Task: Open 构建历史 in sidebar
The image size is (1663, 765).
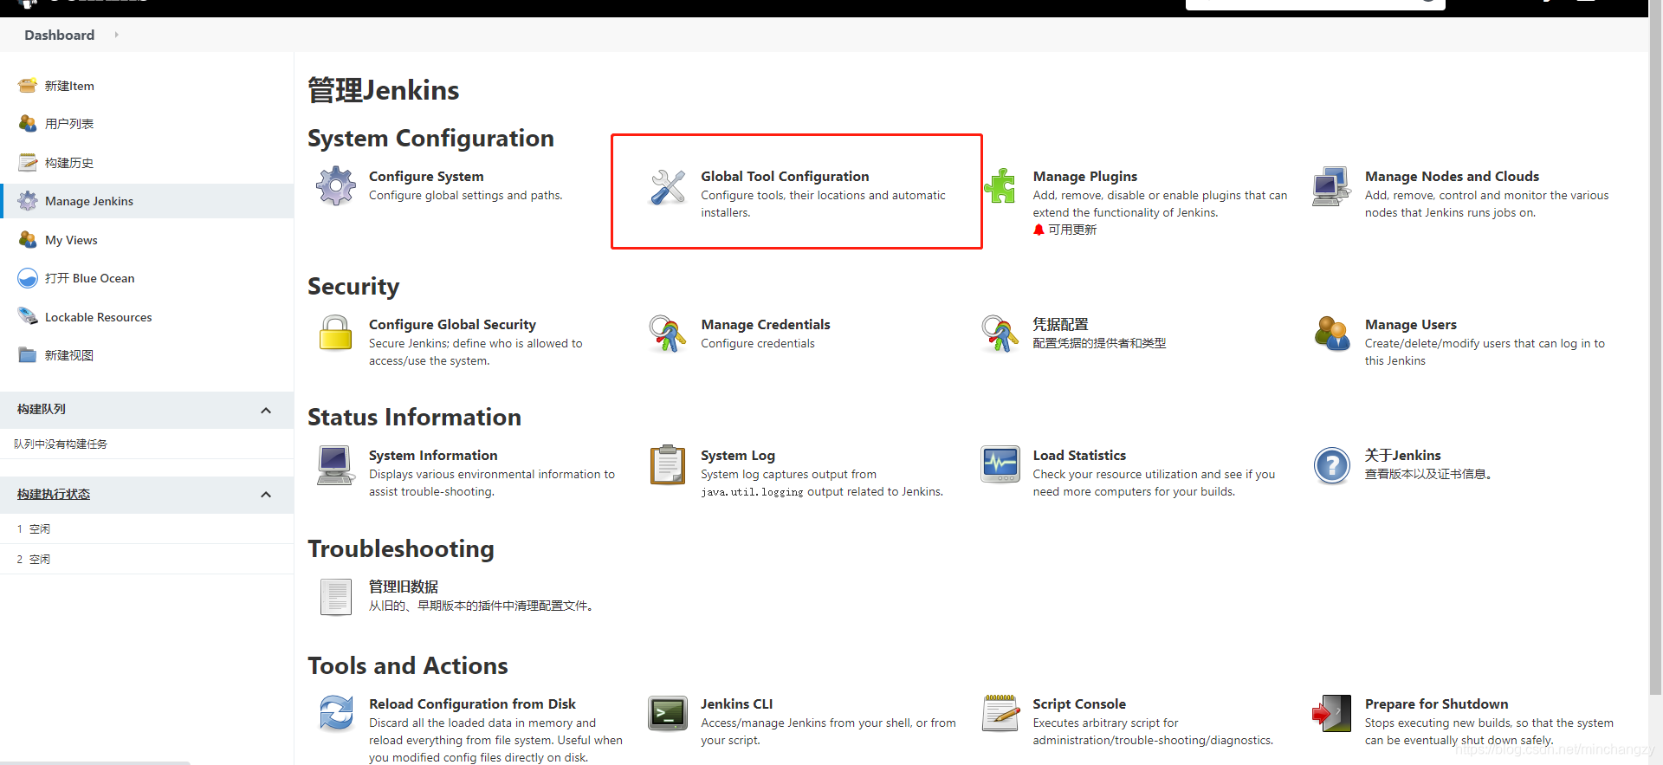Action: [x=69, y=163]
